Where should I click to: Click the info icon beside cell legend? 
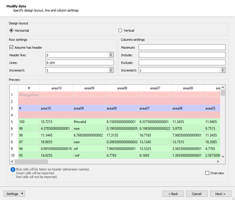(x=13, y=170)
